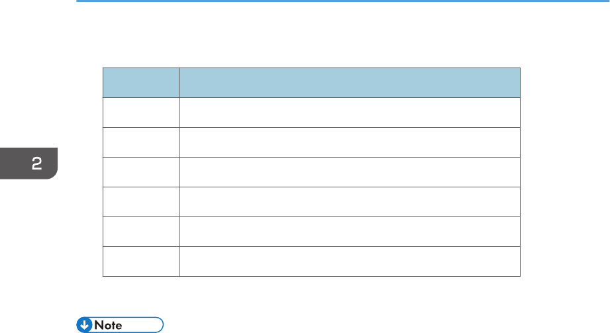Image resolution: width=610 pixels, height=333 pixels.
Task: Click the vertical divider in the table header
Action: pyautogui.click(x=179, y=82)
